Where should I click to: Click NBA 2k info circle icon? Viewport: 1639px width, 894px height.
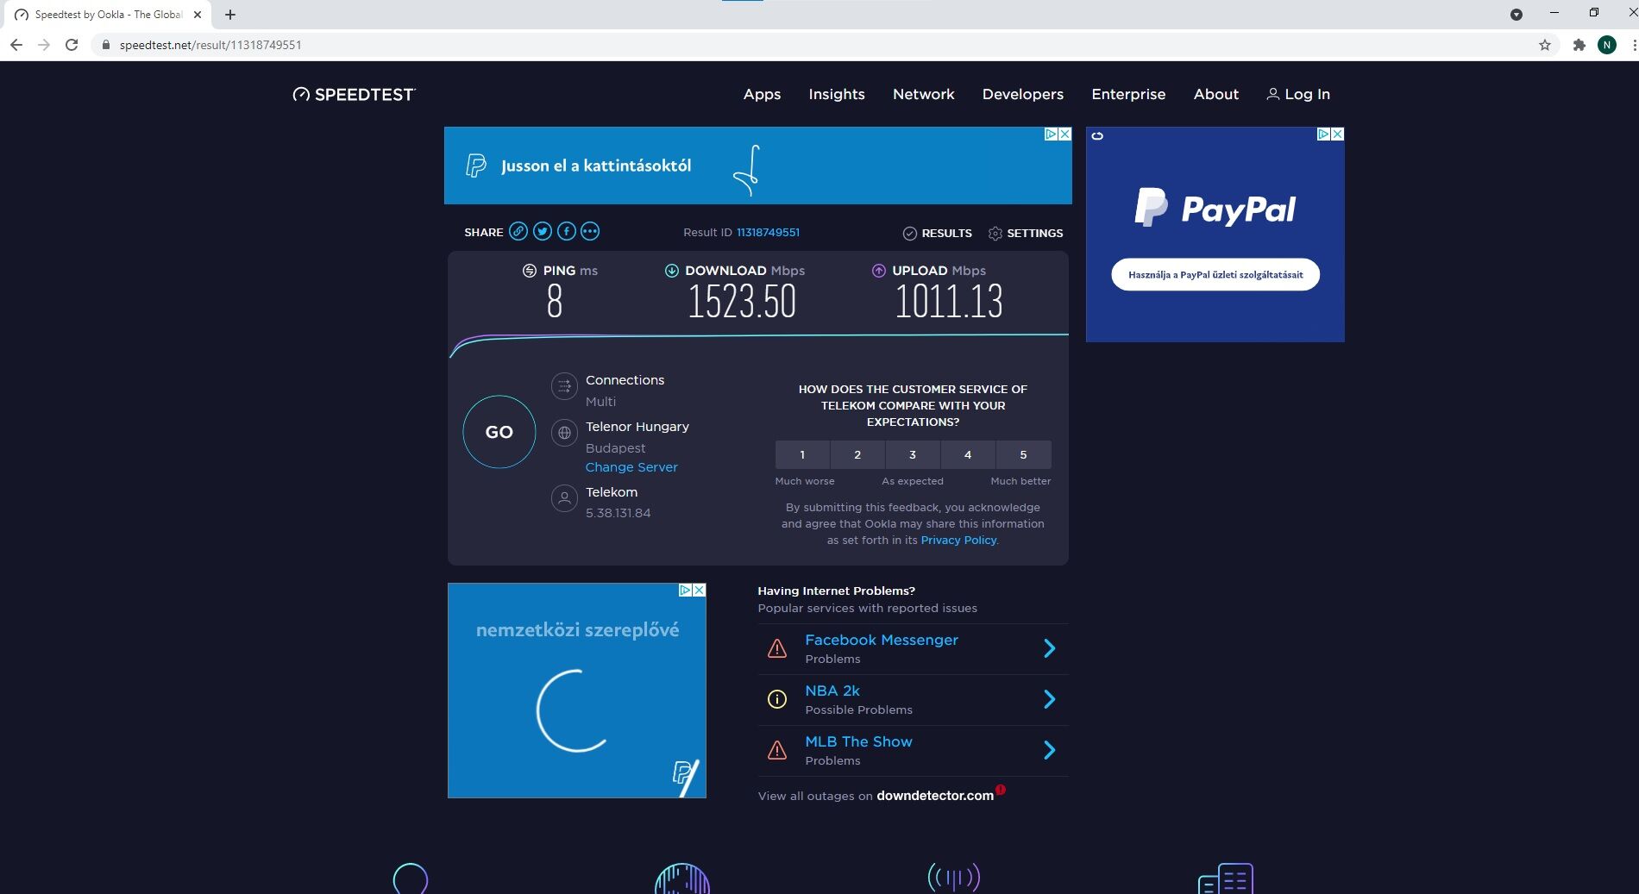tap(777, 699)
